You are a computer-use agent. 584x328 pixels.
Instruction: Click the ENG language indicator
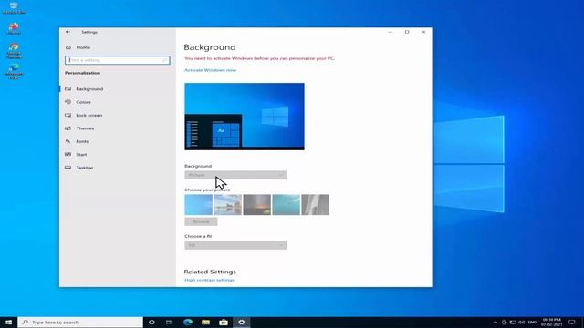[x=532, y=323]
